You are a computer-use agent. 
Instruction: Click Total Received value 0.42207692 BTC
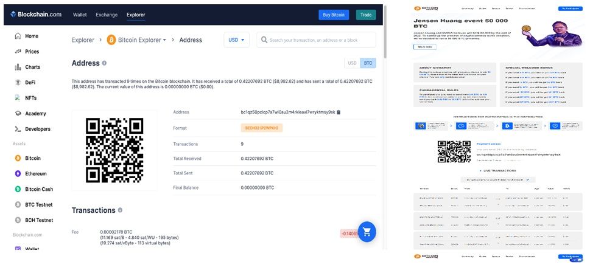[x=257, y=159]
